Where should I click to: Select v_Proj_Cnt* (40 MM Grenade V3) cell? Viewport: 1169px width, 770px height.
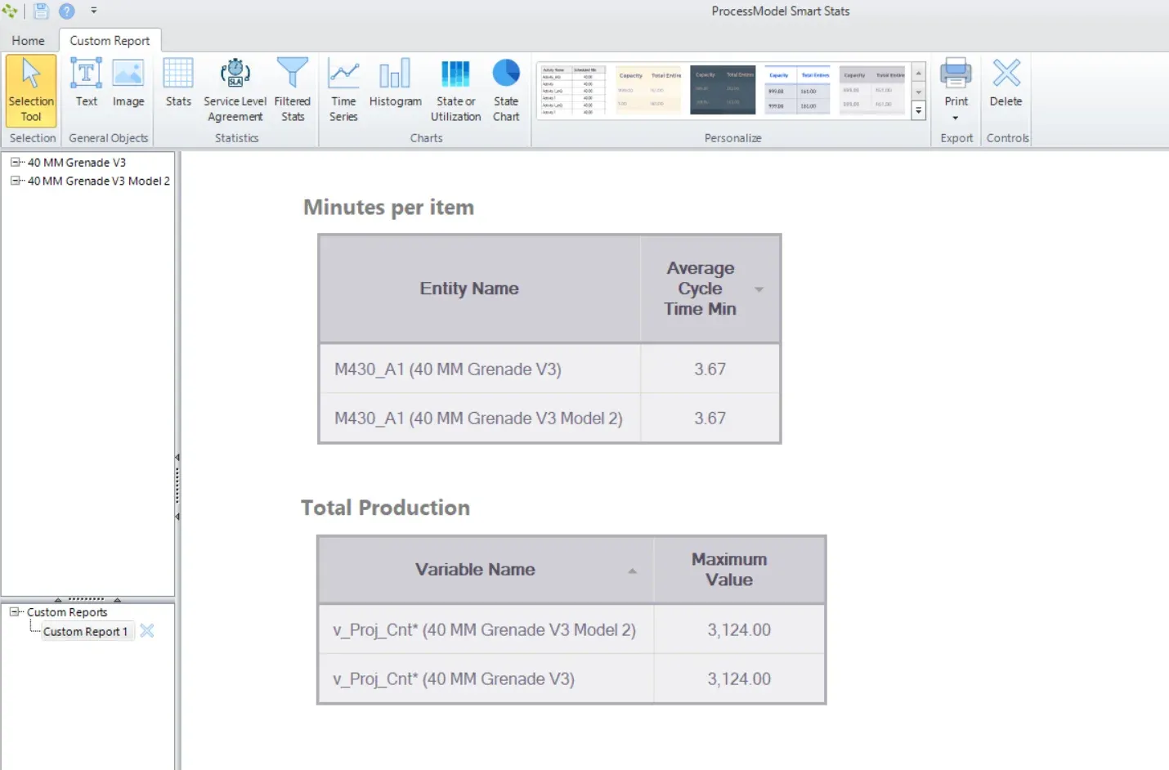click(486, 678)
